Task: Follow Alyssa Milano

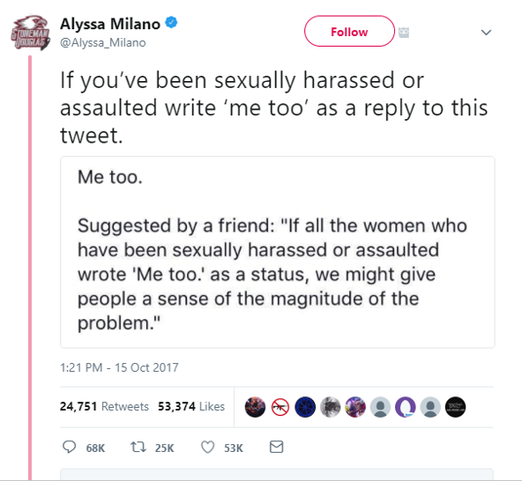Action: tap(349, 31)
